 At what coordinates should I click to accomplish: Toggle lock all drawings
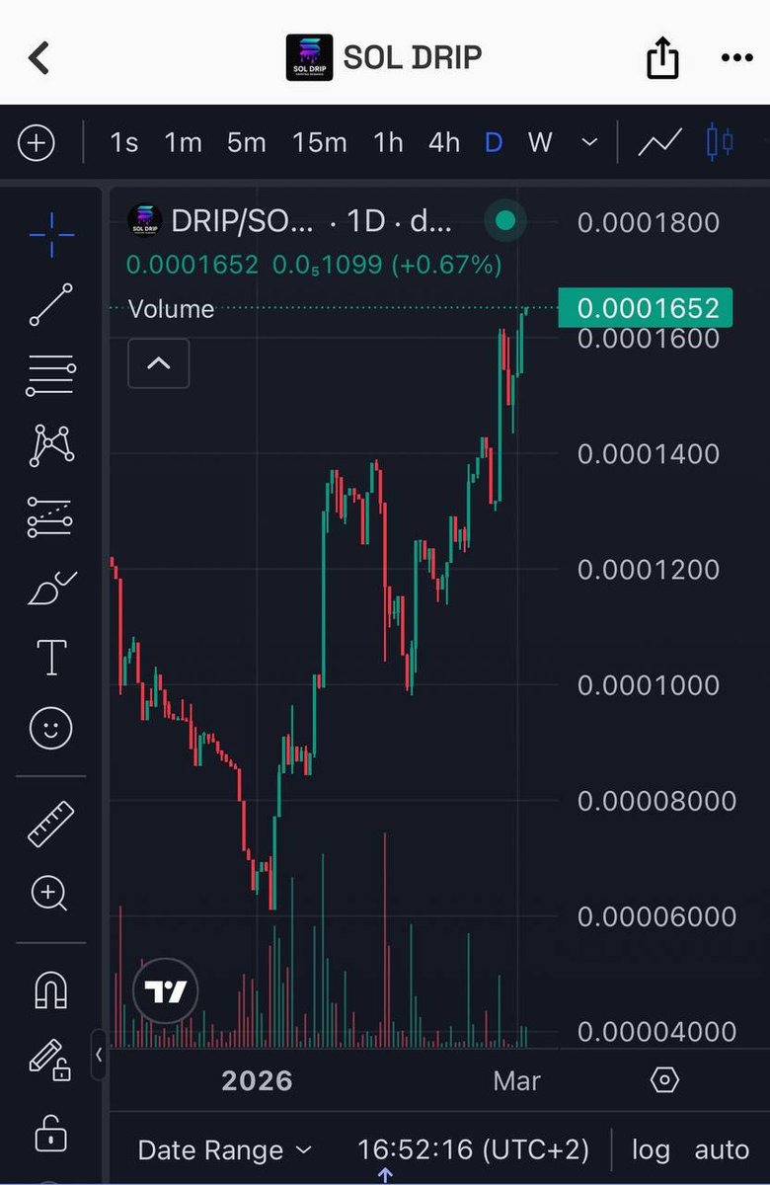(51, 1132)
